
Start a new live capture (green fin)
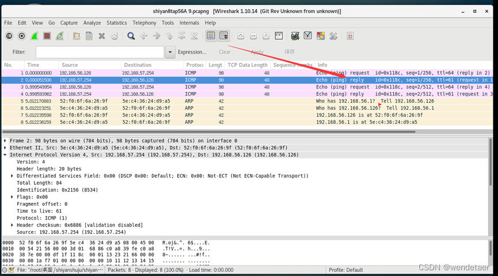tap(35, 36)
